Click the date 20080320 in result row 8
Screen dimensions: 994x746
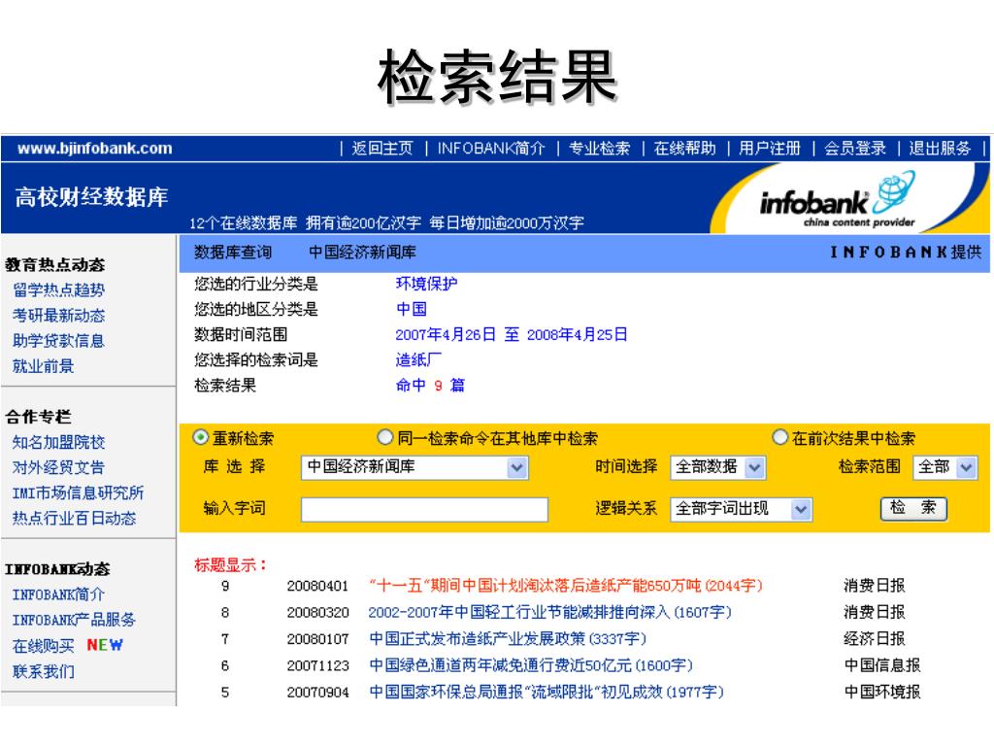[317, 613]
